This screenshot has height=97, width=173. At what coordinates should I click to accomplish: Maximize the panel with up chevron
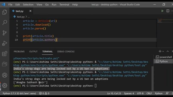click(168, 51)
